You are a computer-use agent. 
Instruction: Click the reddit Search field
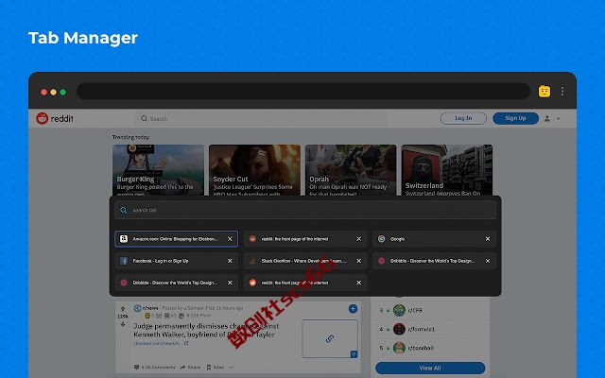pos(261,118)
